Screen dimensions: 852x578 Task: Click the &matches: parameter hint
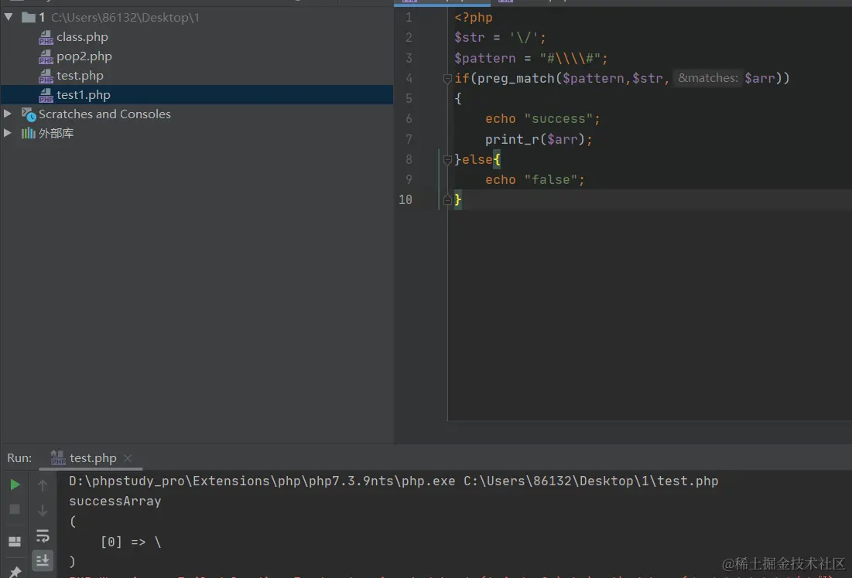(x=707, y=78)
